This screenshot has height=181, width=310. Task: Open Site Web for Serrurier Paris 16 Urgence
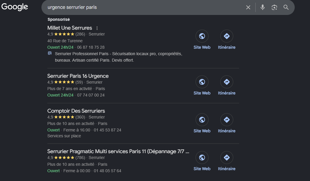point(202,85)
